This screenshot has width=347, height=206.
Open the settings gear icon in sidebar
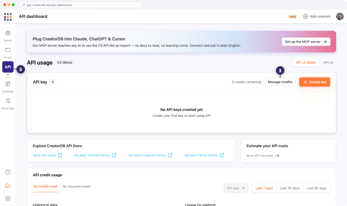8,199
